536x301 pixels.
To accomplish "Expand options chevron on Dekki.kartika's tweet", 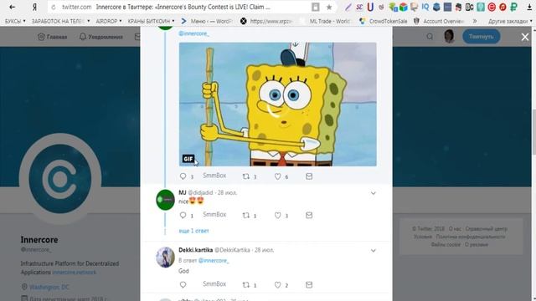I will pos(374,251).
